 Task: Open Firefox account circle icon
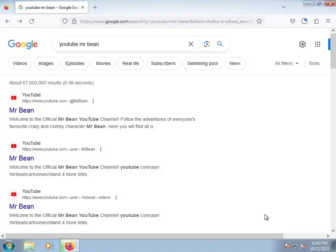click(x=304, y=21)
